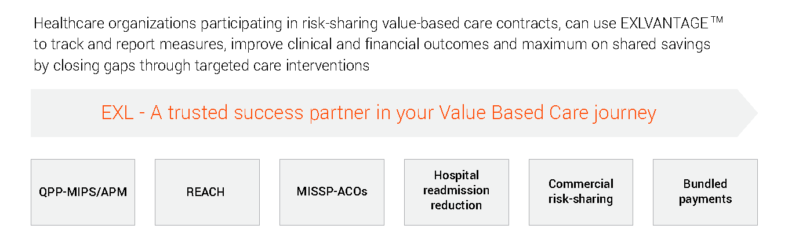Select the Commercial risk-sharing box

coord(581,192)
